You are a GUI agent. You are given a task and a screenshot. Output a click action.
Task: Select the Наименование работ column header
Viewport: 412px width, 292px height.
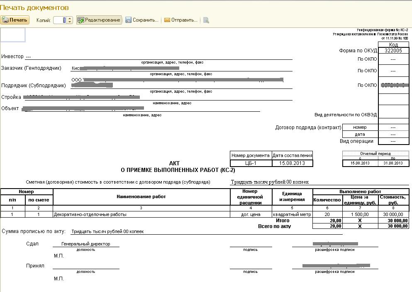click(141, 196)
